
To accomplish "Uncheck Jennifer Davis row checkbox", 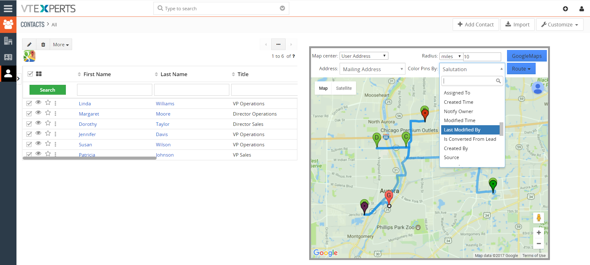I will (x=29, y=134).
